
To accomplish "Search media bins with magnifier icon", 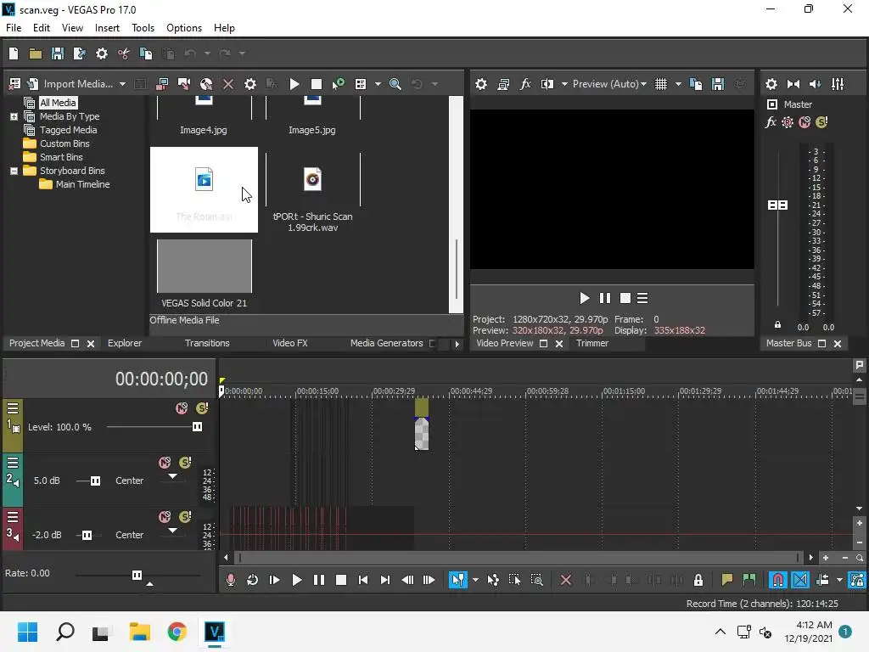I will pyautogui.click(x=395, y=84).
